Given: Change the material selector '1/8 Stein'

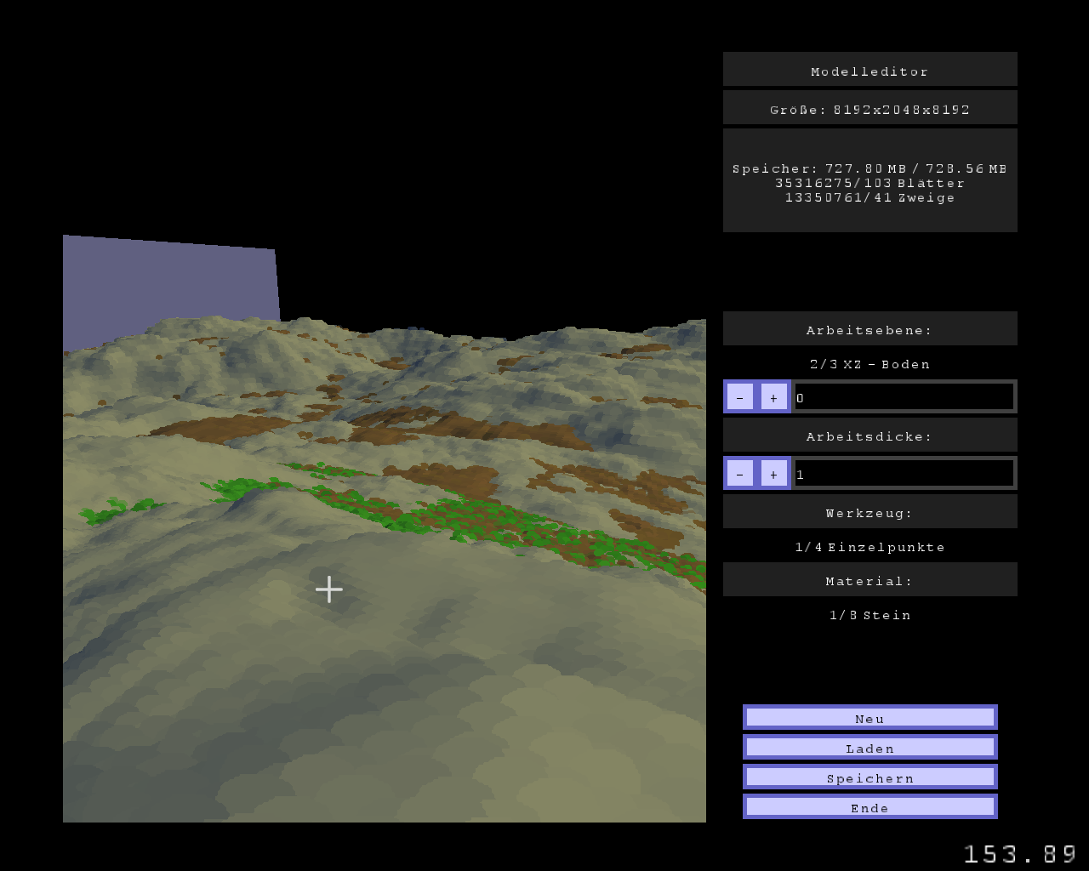Looking at the screenshot, I should pos(869,615).
